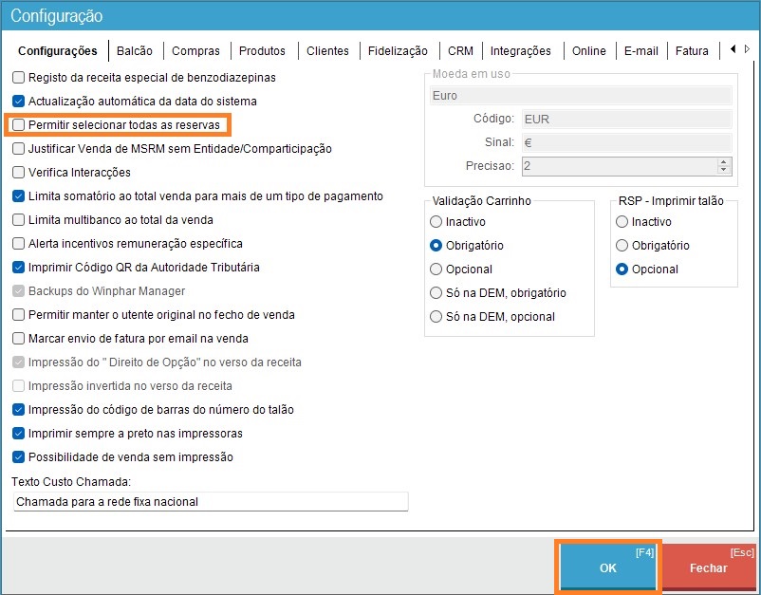Switch to the Balcão tab

(136, 51)
